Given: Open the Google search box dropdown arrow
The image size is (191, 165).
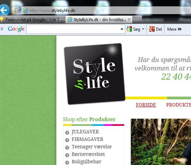Looking at the screenshot, I should coord(122,29).
